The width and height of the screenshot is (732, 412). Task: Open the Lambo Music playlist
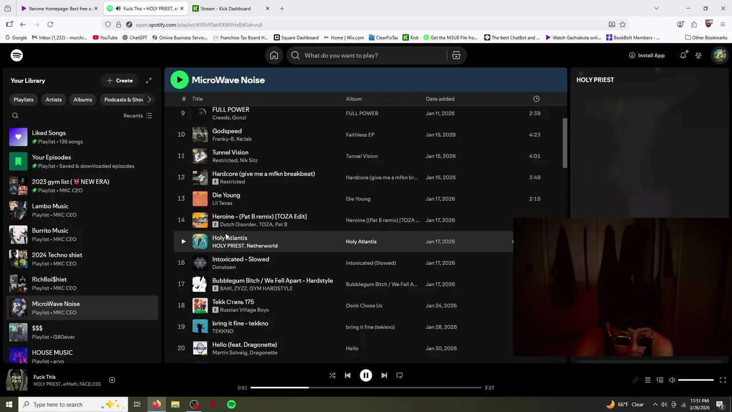[83, 211]
